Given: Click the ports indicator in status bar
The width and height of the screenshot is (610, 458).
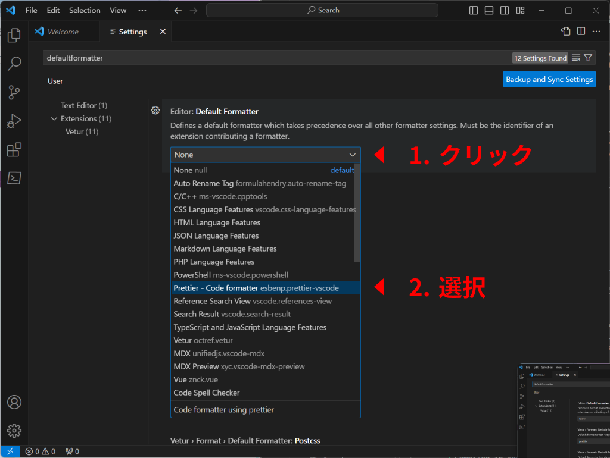Looking at the screenshot, I should [x=72, y=451].
